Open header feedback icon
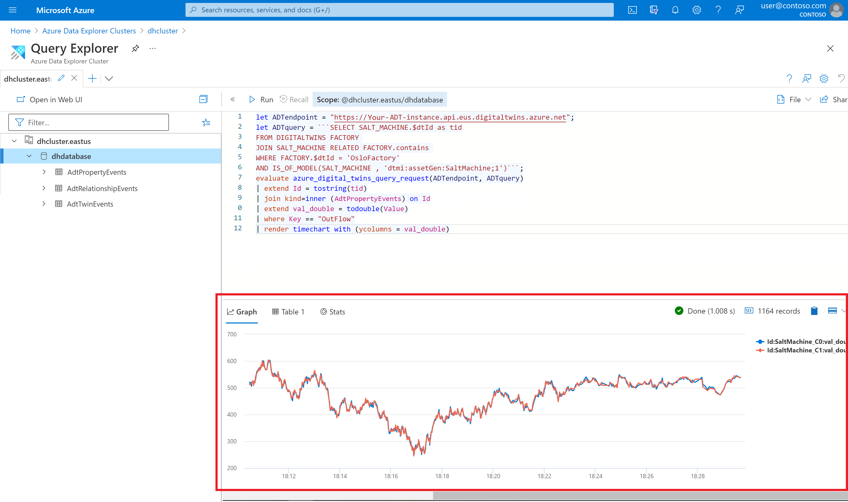Image resolution: width=848 pixels, height=502 pixels. [739, 10]
